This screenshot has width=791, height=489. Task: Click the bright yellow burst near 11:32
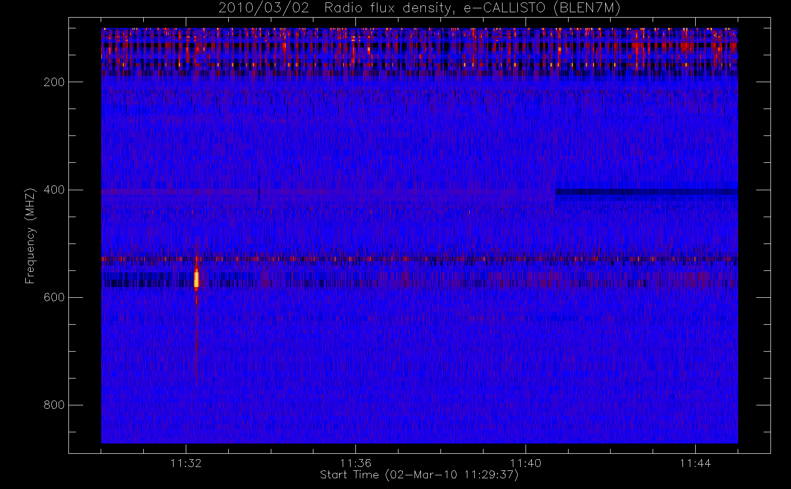[196, 279]
